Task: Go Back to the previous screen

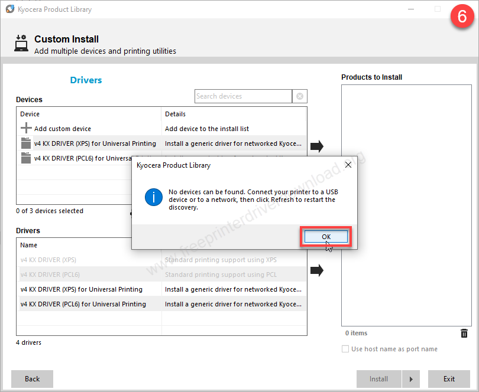Action: coord(33,379)
